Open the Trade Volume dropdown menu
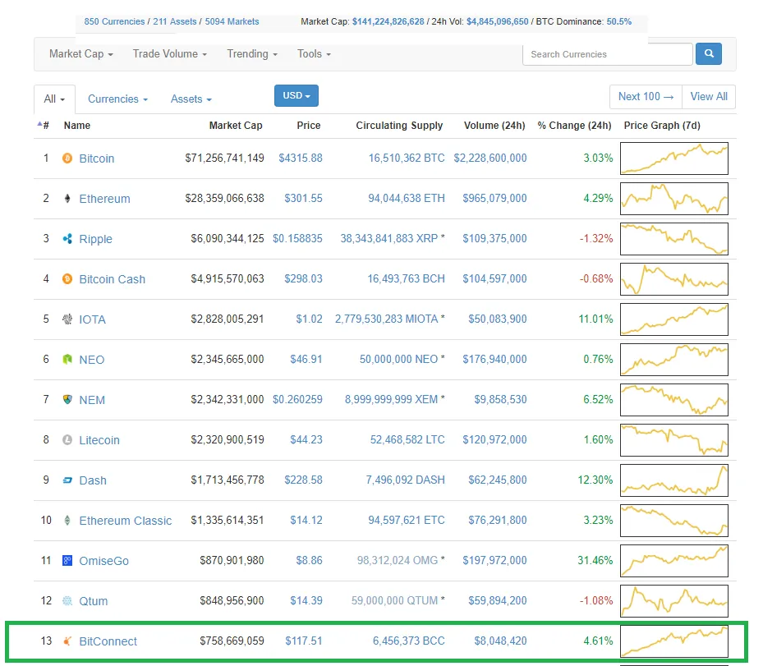The width and height of the screenshot is (763, 666). click(x=170, y=54)
